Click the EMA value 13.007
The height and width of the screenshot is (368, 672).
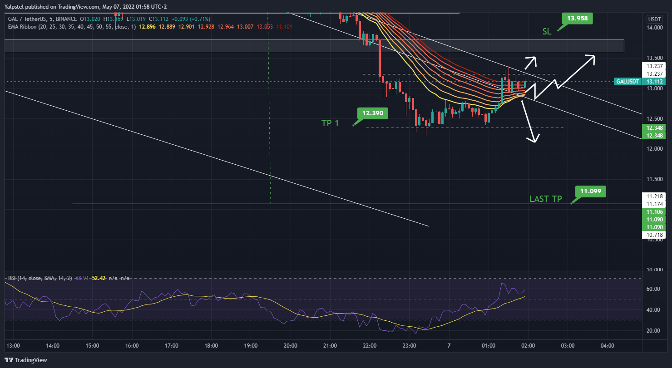pyautogui.click(x=245, y=27)
